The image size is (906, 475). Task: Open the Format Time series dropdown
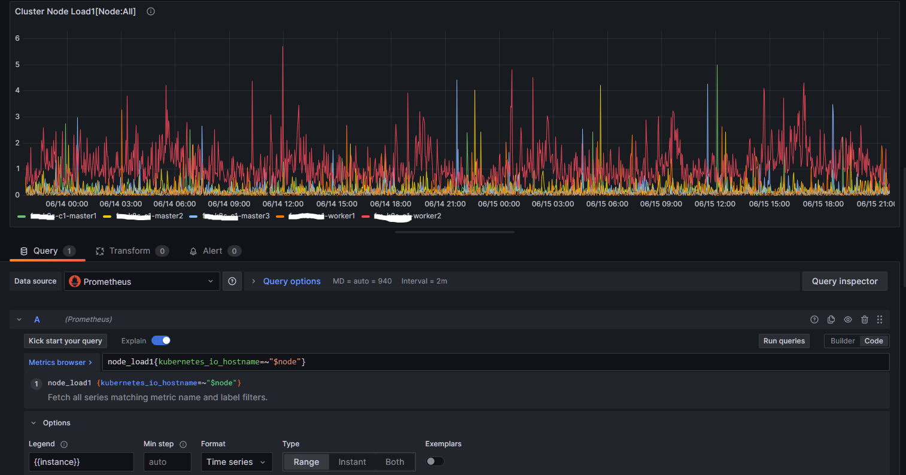236,462
